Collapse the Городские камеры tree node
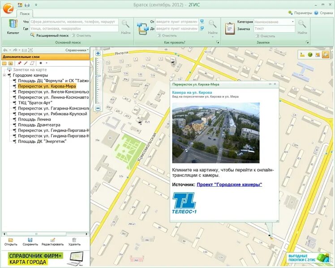The image size is (335, 268). point(4,75)
